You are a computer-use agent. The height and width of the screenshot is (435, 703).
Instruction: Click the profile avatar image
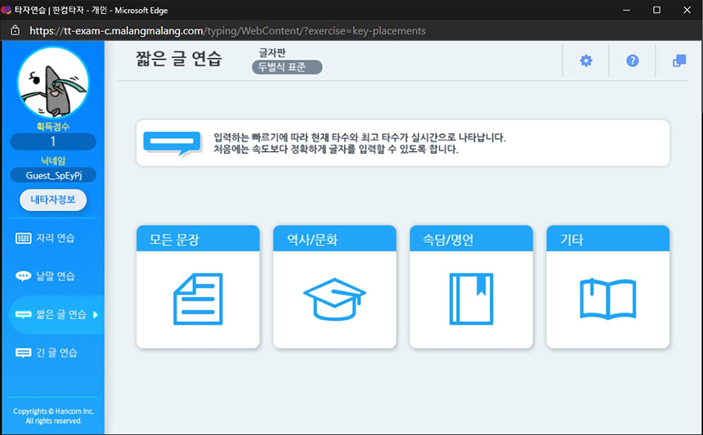point(53,83)
